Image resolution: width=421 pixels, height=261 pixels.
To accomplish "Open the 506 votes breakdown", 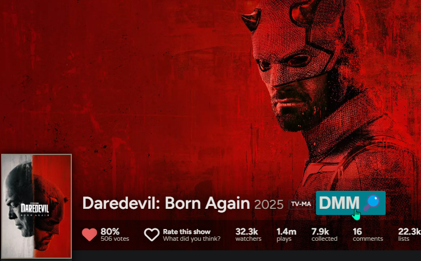I will pyautogui.click(x=115, y=239).
